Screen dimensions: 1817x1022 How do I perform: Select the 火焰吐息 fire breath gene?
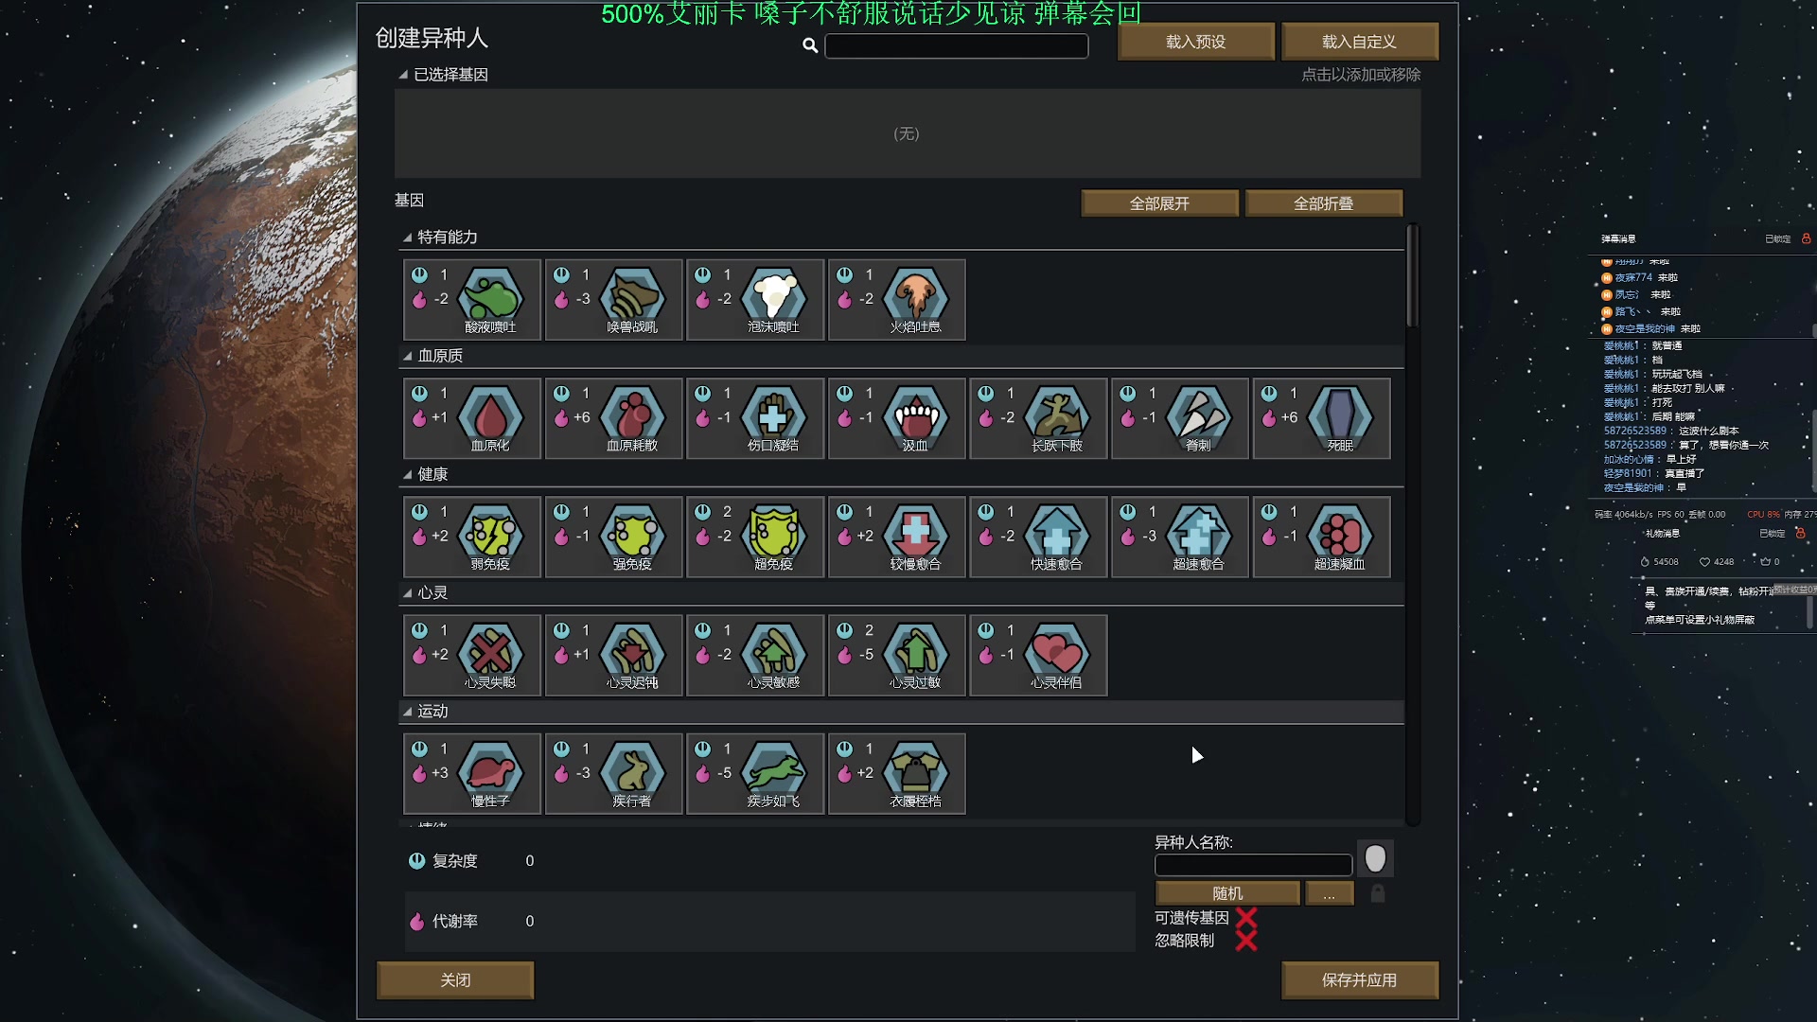tap(896, 300)
